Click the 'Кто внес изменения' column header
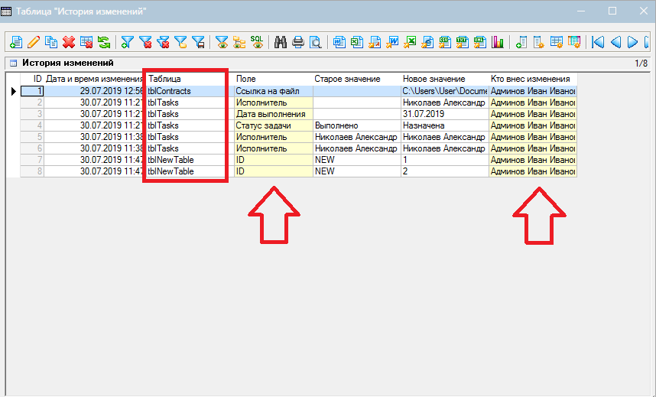 532,79
